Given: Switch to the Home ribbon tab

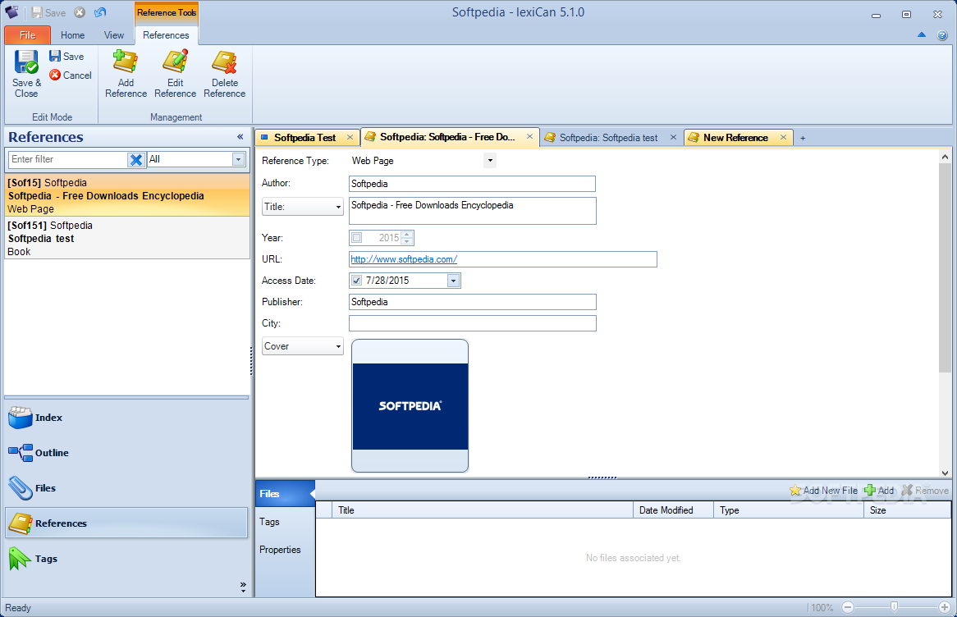Looking at the screenshot, I should [72, 34].
